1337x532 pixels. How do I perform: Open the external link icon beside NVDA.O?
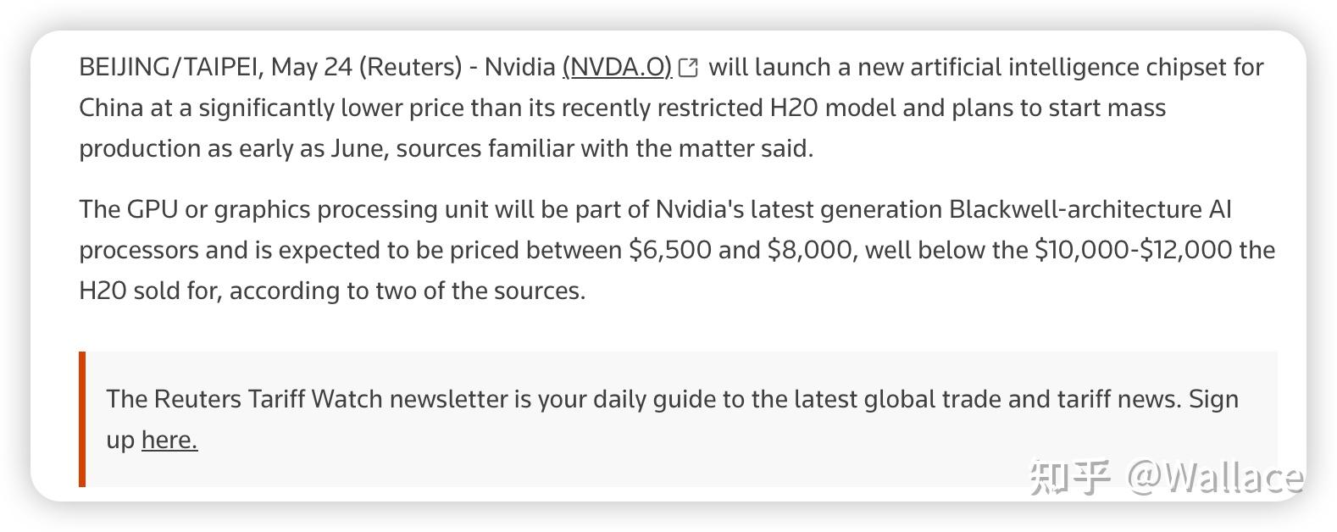tap(689, 68)
